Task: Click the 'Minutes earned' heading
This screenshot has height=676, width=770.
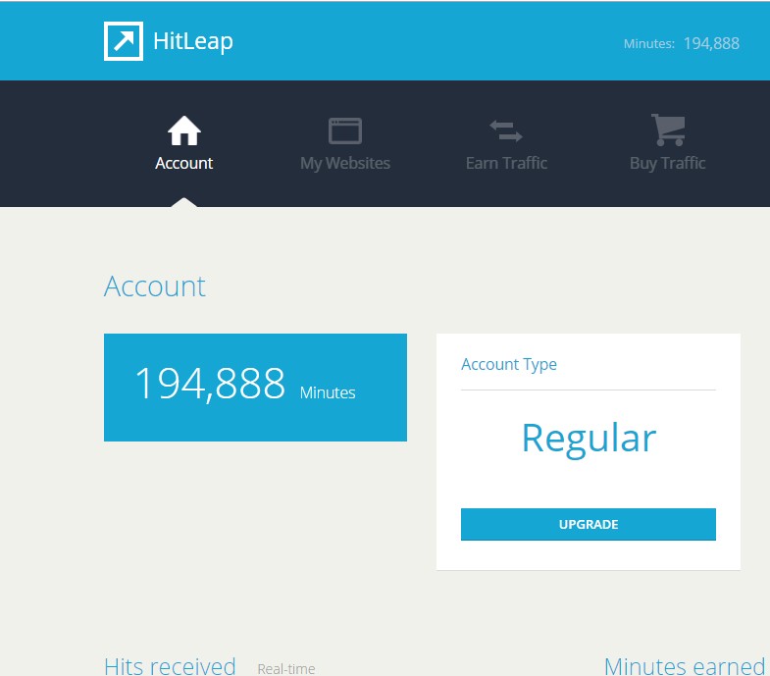Action: (x=685, y=666)
